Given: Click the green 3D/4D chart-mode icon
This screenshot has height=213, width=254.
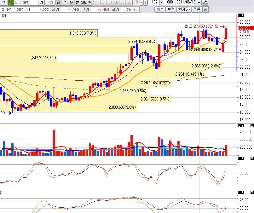Looking at the screenshot, I should click(x=11, y=3).
